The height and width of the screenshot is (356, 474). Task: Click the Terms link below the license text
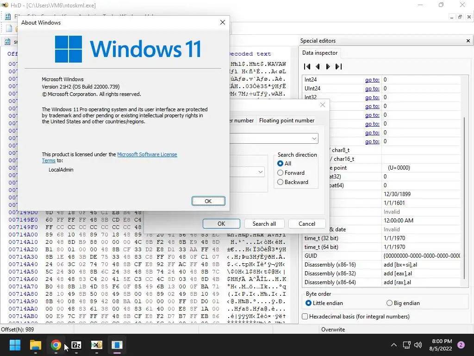(x=48, y=160)
